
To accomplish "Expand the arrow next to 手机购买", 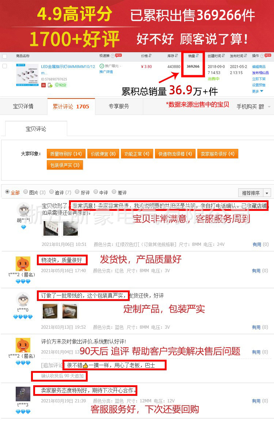I will point(269,107).
